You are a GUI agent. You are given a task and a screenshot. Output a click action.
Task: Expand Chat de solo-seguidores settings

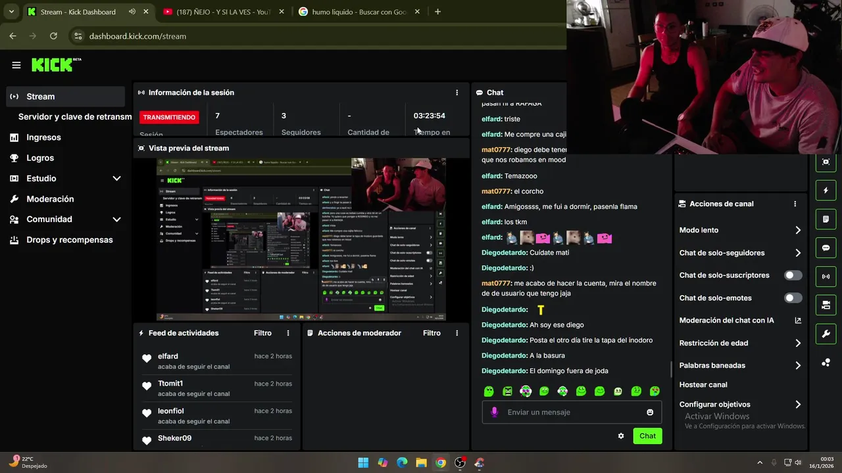[741, 253]
